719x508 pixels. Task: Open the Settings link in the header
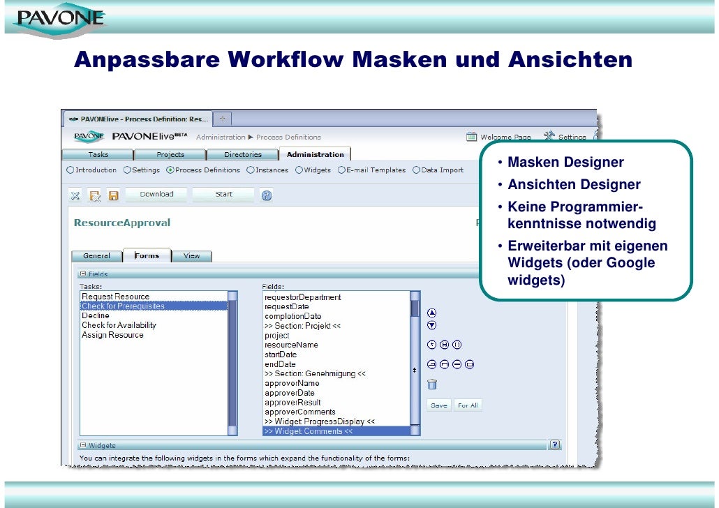(x=572, y=137)
